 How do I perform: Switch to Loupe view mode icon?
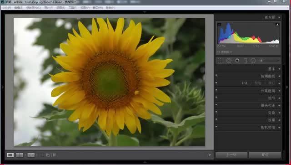coord(10,155)
